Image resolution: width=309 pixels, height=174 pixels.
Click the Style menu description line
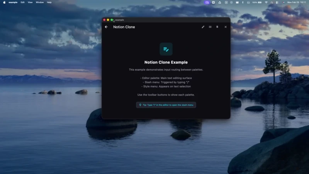pos(166,86)
